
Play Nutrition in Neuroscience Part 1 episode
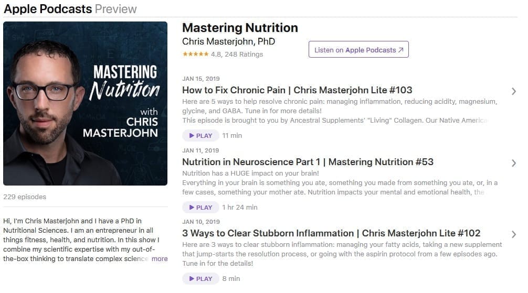point(200,207)
